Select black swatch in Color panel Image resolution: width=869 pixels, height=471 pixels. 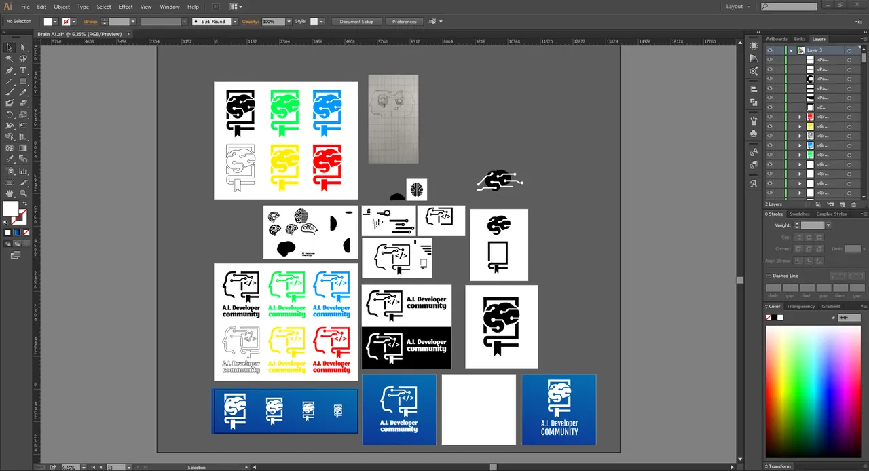[x=775, y=318]
